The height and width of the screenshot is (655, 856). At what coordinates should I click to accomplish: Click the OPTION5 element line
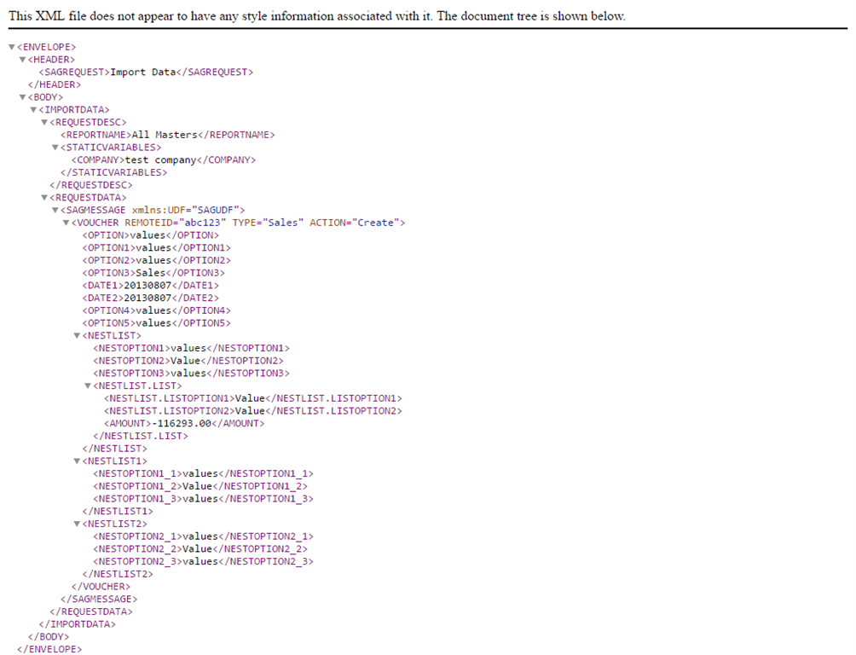tap(157, 323)
